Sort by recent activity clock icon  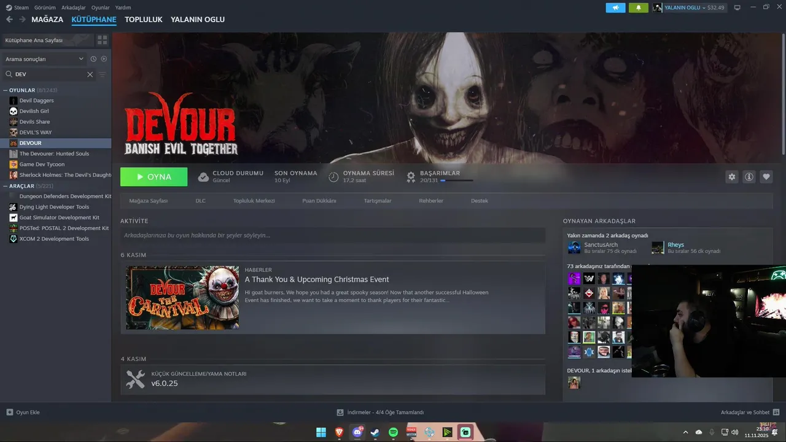[93, 59]
